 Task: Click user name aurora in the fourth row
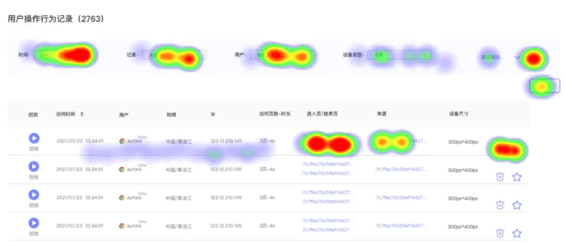[134, 226]
